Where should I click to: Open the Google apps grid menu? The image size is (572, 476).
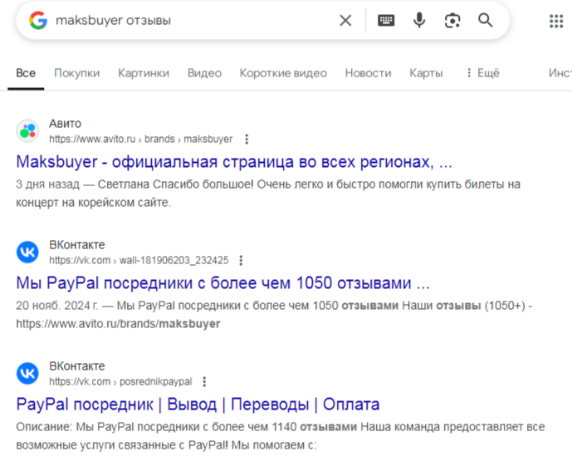click(x=556, y=21)
